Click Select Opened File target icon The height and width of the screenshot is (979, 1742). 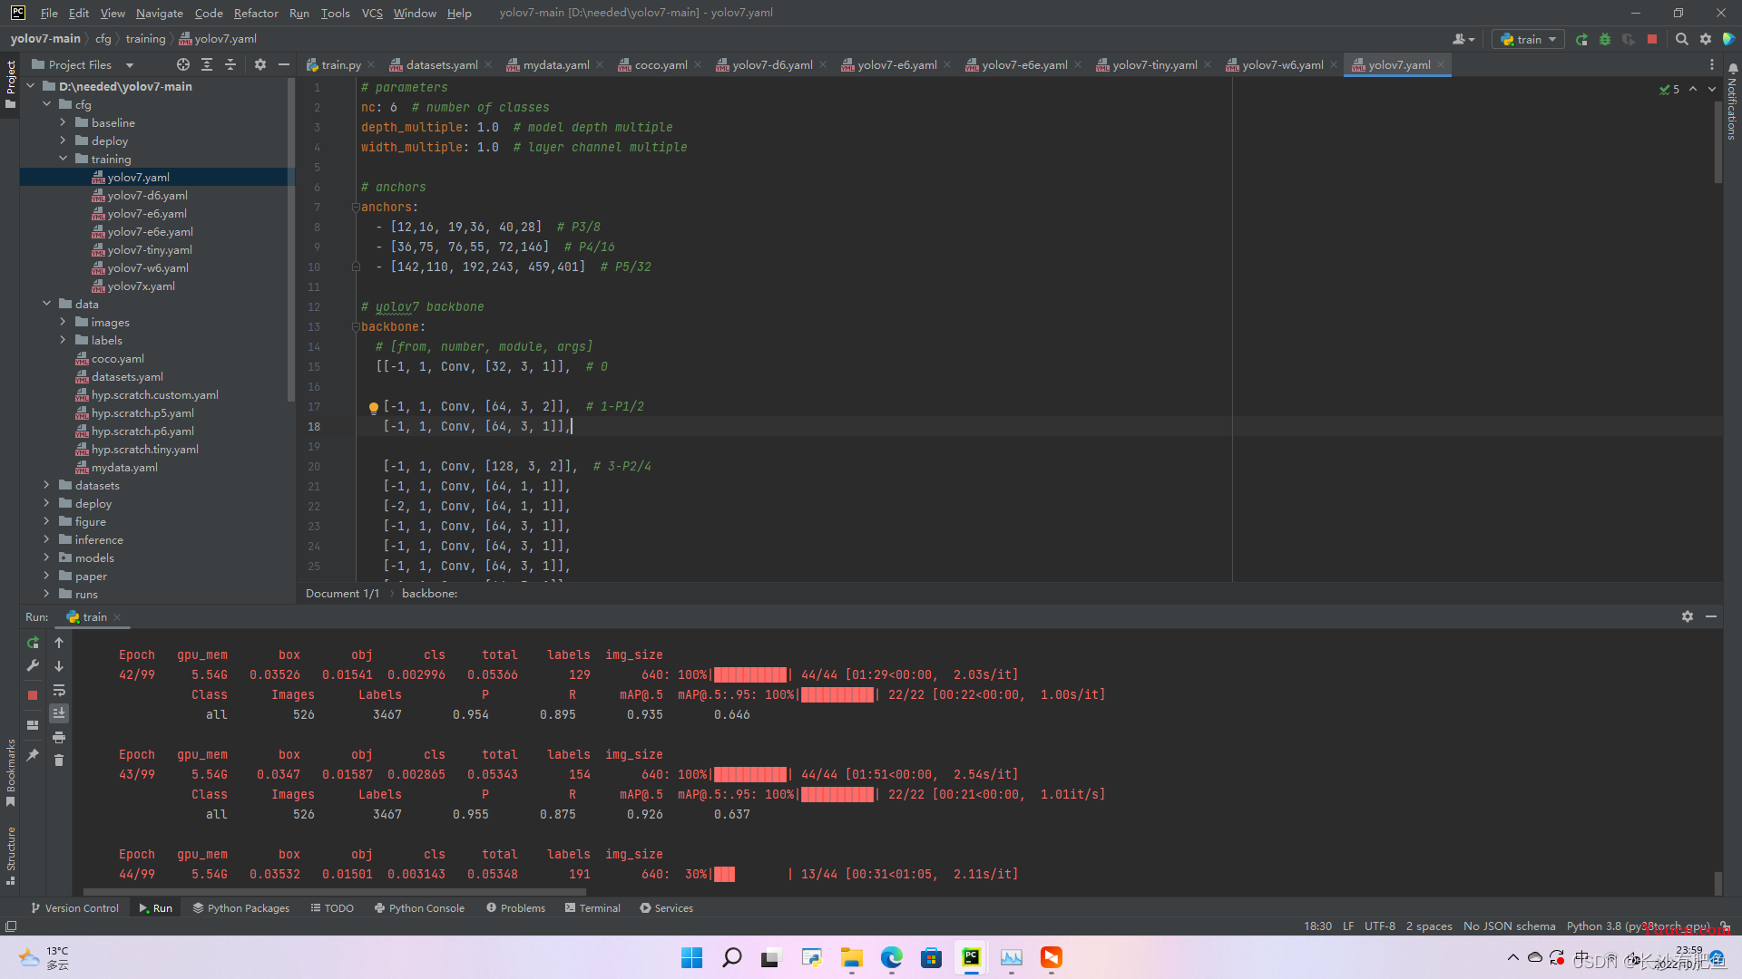coord(183,64)
